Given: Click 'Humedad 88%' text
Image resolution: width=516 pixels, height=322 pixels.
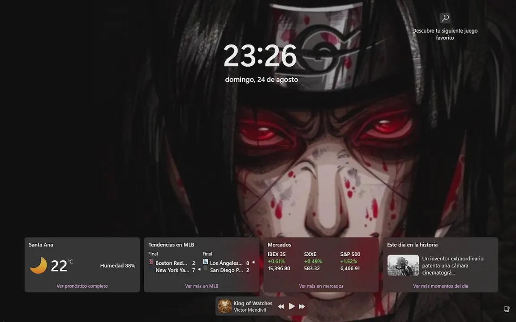Looking at the screenshot, I should tap(117, 266).
